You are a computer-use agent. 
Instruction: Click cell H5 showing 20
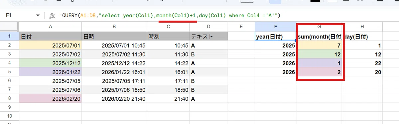[362, 72]
